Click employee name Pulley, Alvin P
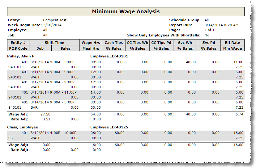Viewport: 256px width, 167px height. 21,56
